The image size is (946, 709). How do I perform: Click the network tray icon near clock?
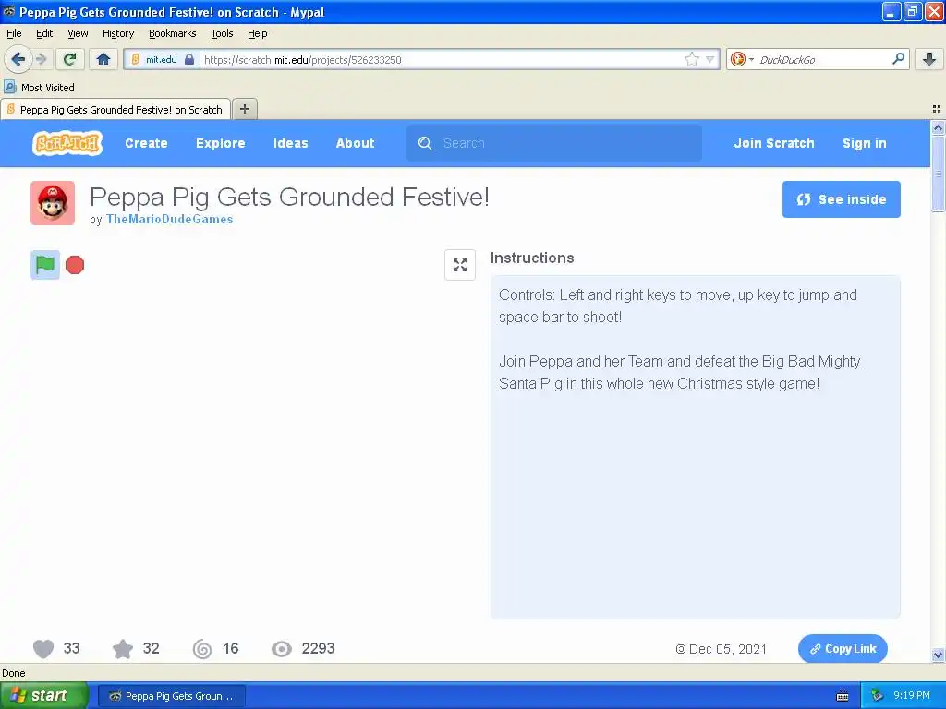tap(877, 696)
